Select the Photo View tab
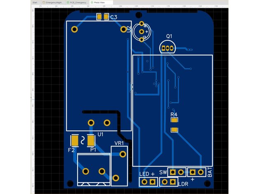 pos(101,2)
